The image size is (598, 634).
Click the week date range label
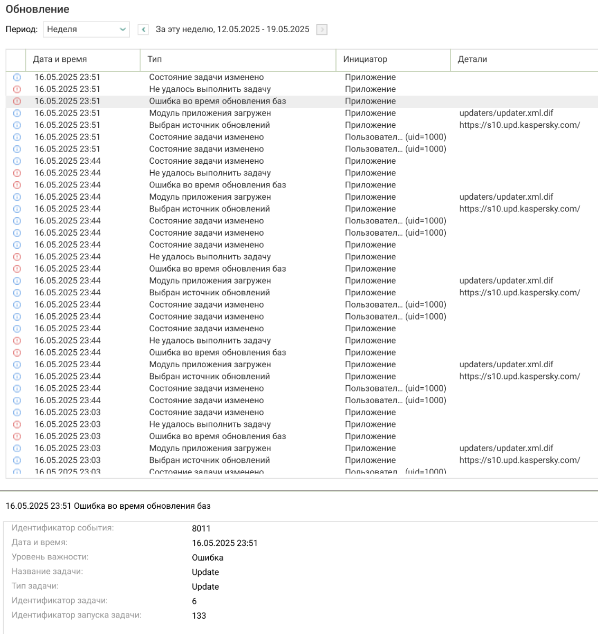tap(232, 30)
